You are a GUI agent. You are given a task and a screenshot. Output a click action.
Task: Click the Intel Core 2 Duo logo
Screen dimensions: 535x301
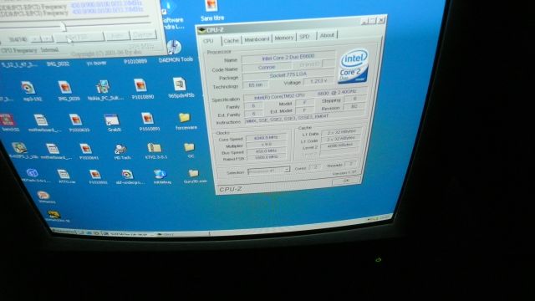coord(354,66)
